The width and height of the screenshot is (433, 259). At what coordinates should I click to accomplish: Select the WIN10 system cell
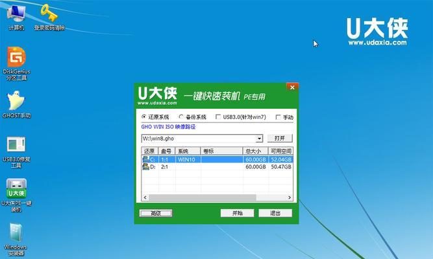pos(186,159)
